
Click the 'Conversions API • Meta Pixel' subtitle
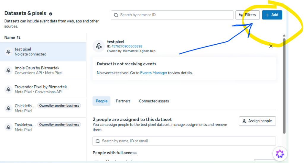39,73
